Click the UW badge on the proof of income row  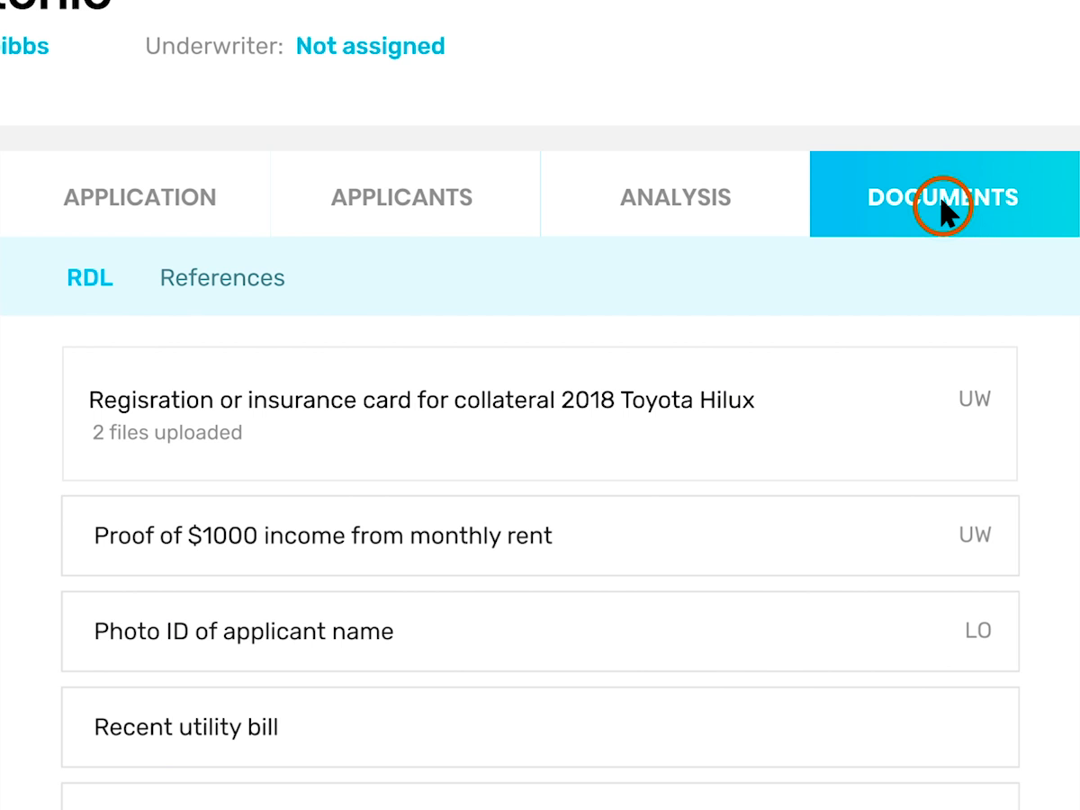(x=975, y=535)
